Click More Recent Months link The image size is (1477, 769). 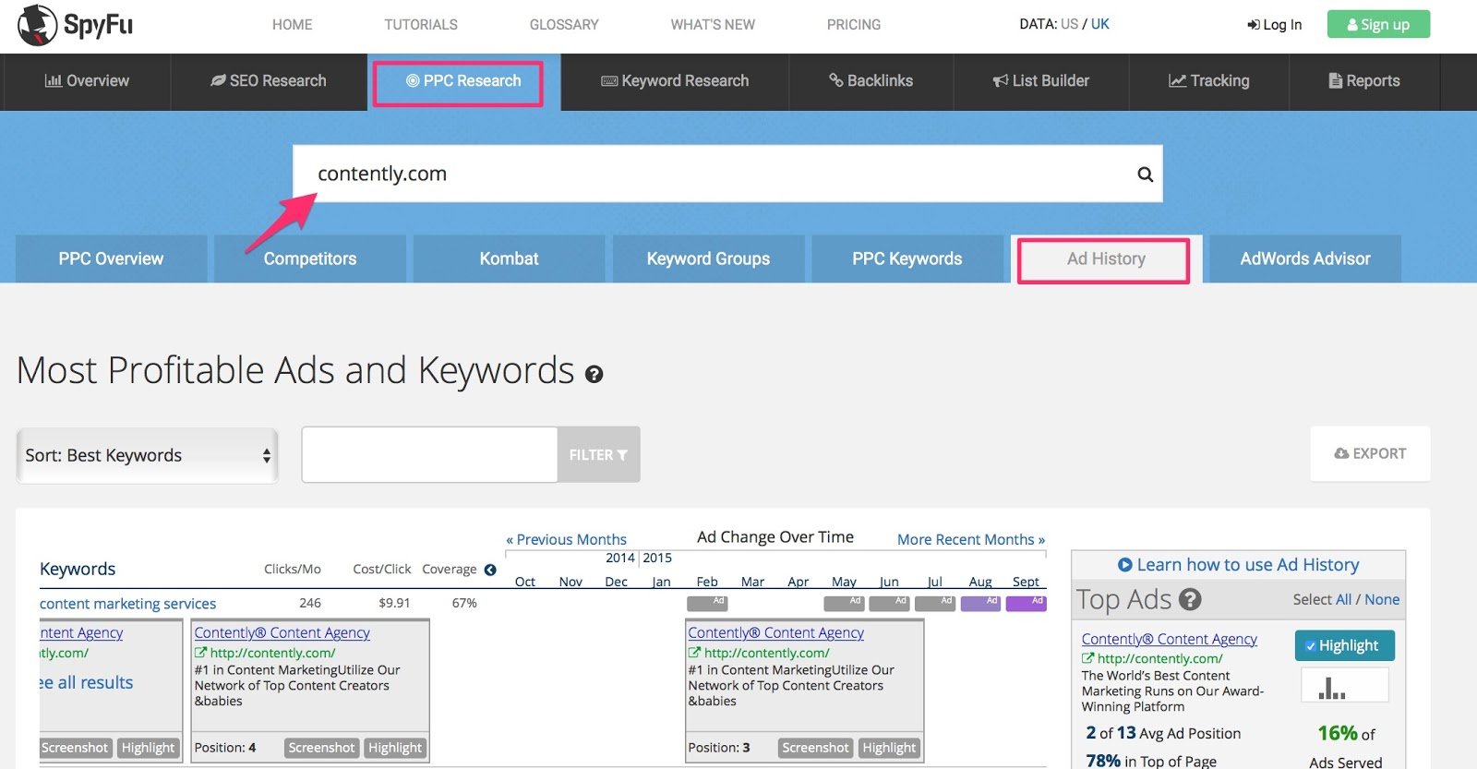[971, 539]
